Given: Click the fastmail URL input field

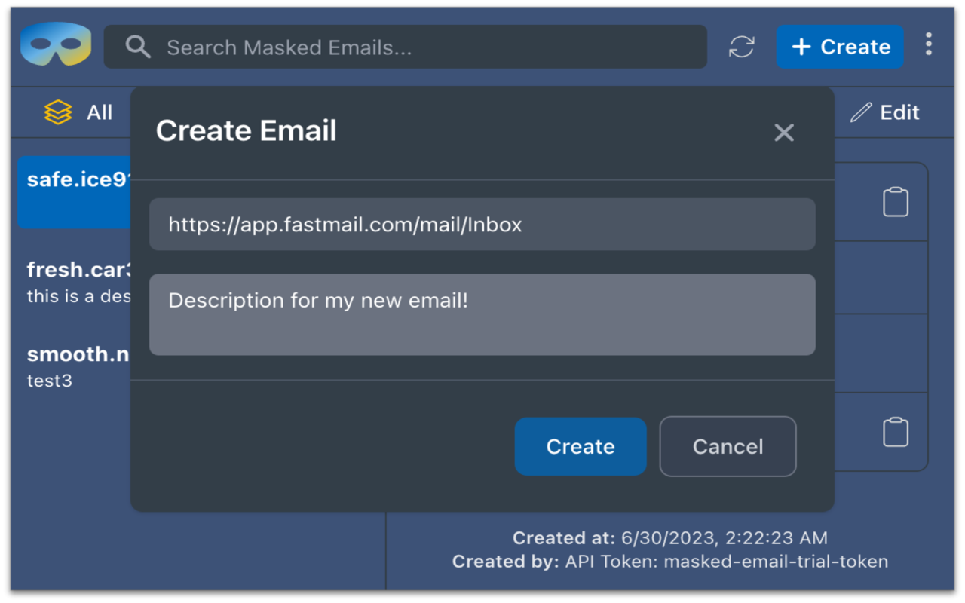Looking at the screenshot, I should coord(482,225).
